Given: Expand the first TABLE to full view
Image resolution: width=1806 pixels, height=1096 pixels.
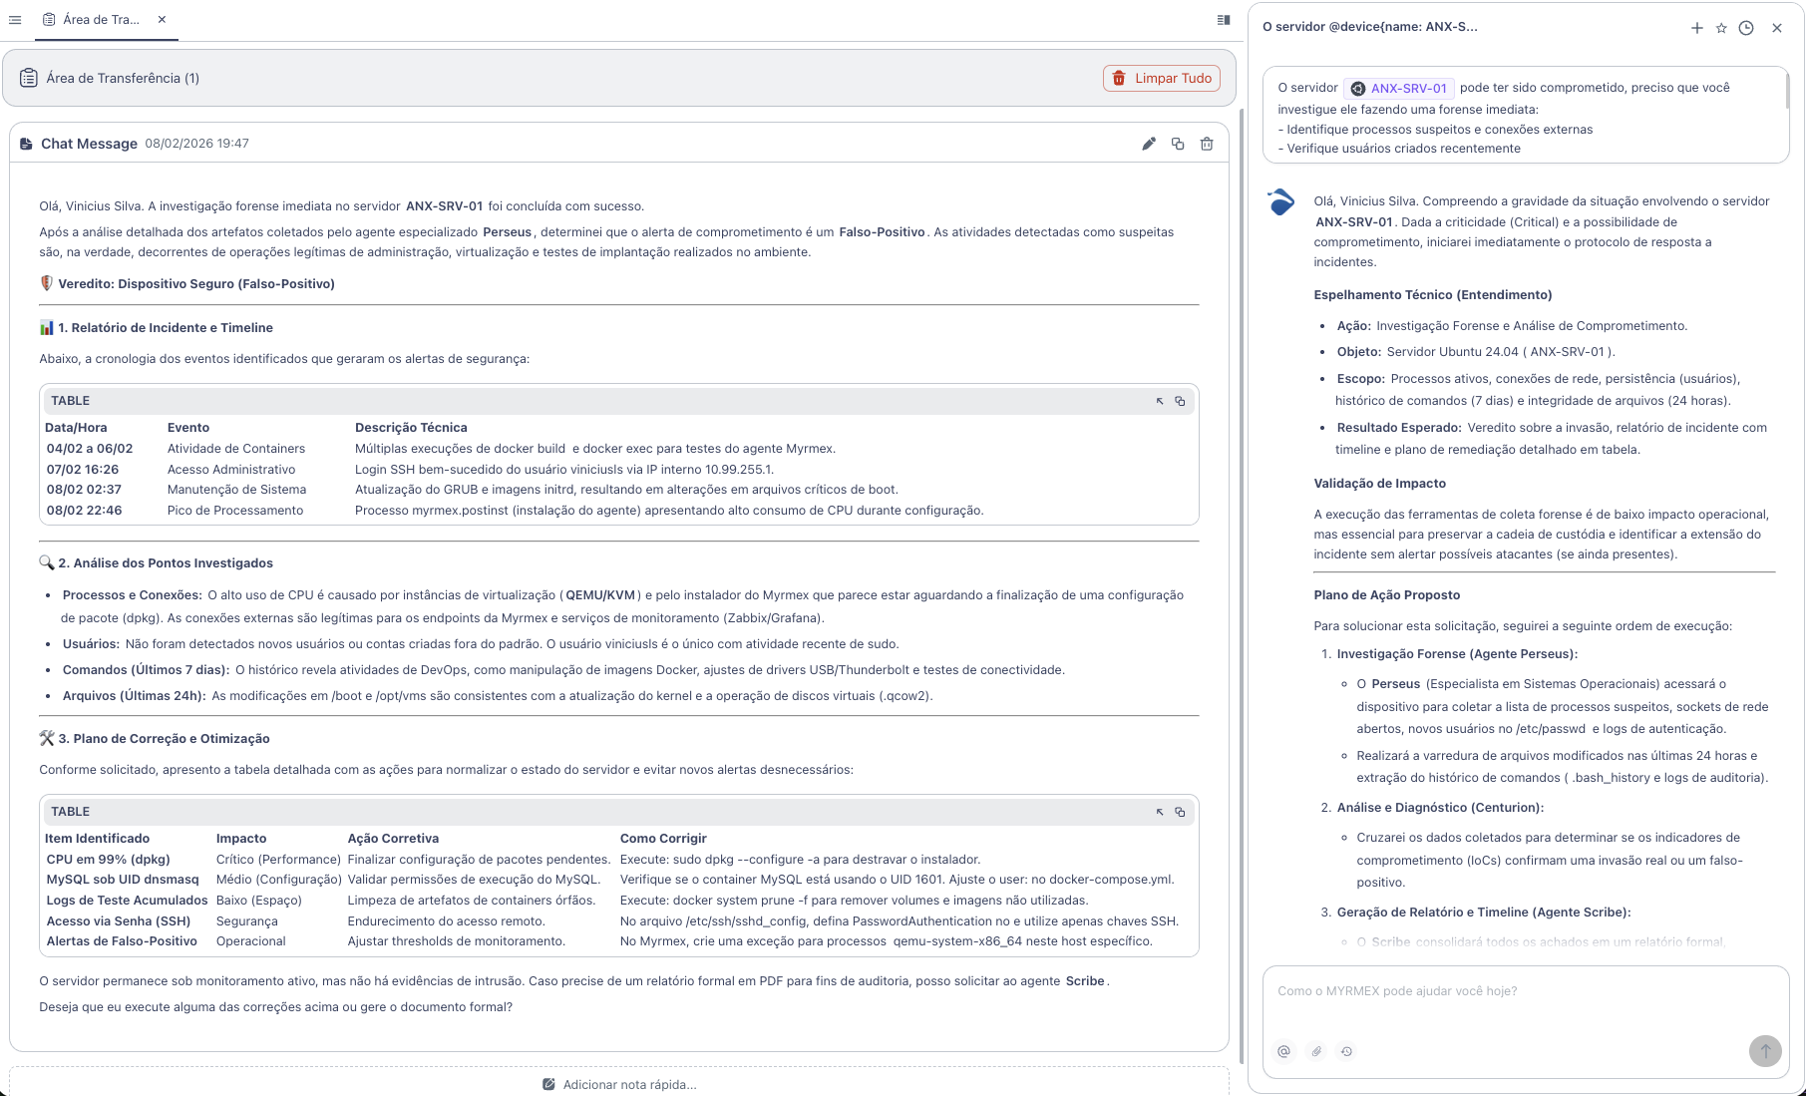Looking at the screenshot, I should (x=1159, y=400).
